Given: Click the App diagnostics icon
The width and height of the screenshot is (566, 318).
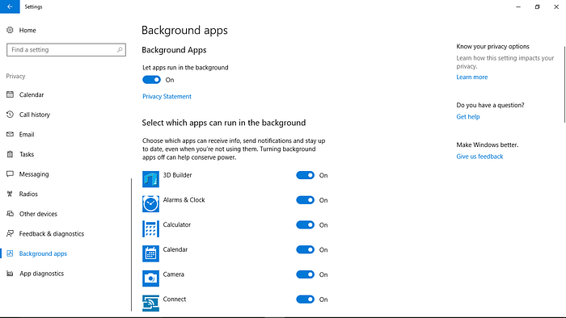Looking at the screenshot, I should click(10, 274).
